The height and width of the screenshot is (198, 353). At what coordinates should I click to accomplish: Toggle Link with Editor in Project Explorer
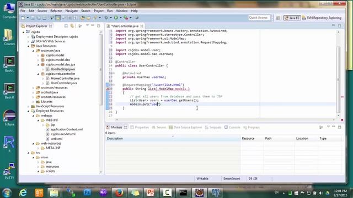72,26
